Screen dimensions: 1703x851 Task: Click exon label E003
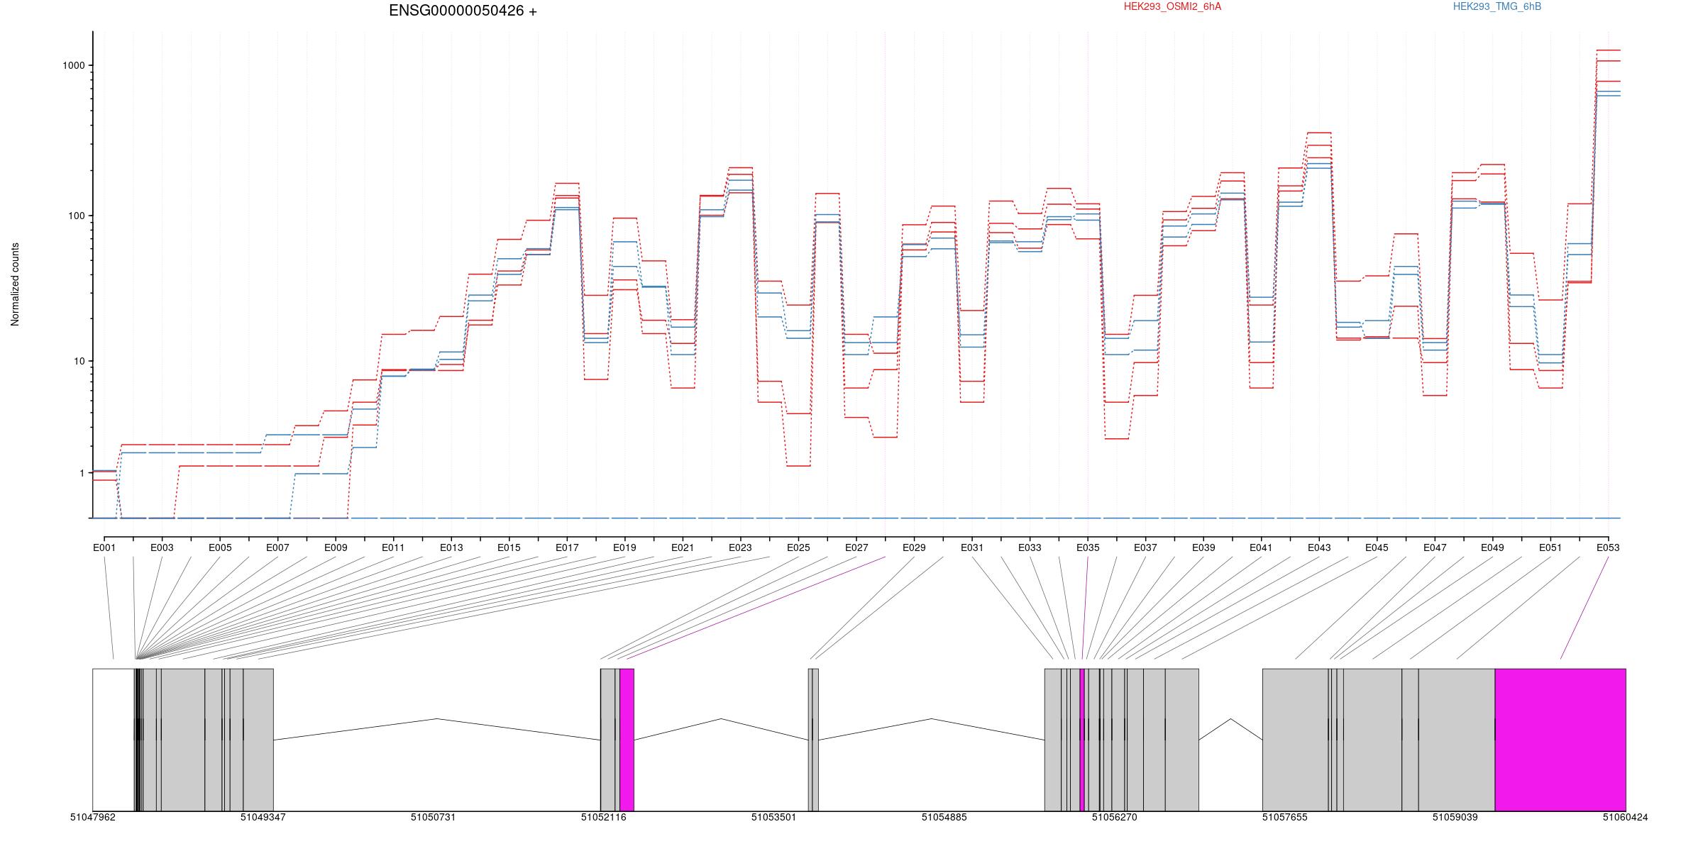pos(162,547)
